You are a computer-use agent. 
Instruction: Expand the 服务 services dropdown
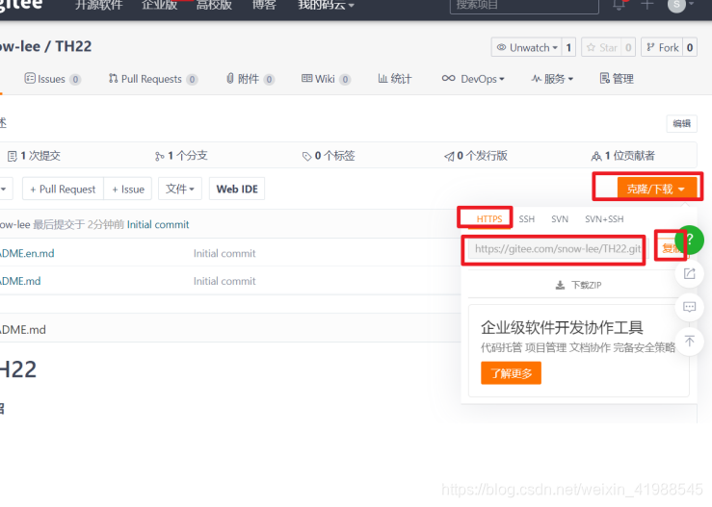tap(552, 79)
